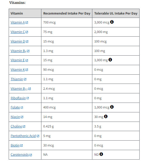Open the Vitamin E link
This screenshot has width=162, height=161.
18,60
